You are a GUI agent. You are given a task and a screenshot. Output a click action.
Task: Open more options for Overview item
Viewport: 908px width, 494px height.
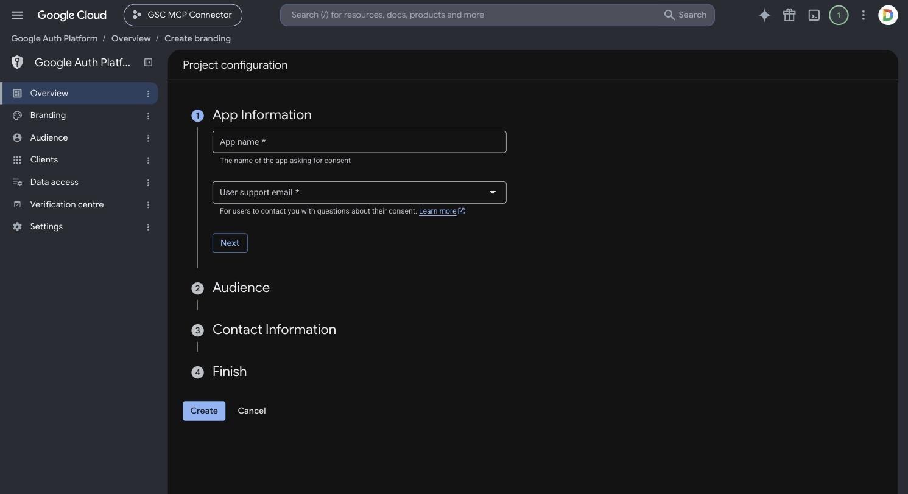[148, 94]
